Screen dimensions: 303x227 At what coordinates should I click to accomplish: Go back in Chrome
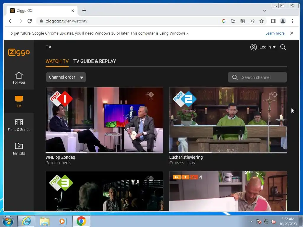11,21
